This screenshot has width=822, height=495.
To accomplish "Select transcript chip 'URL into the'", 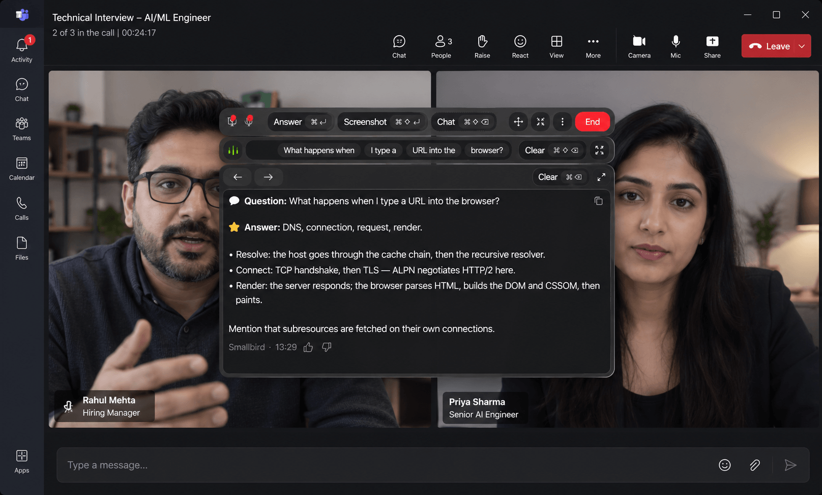I will 434,150.
